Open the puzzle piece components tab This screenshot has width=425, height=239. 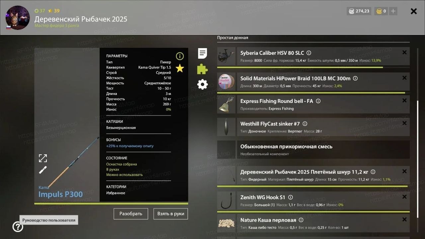203,69
